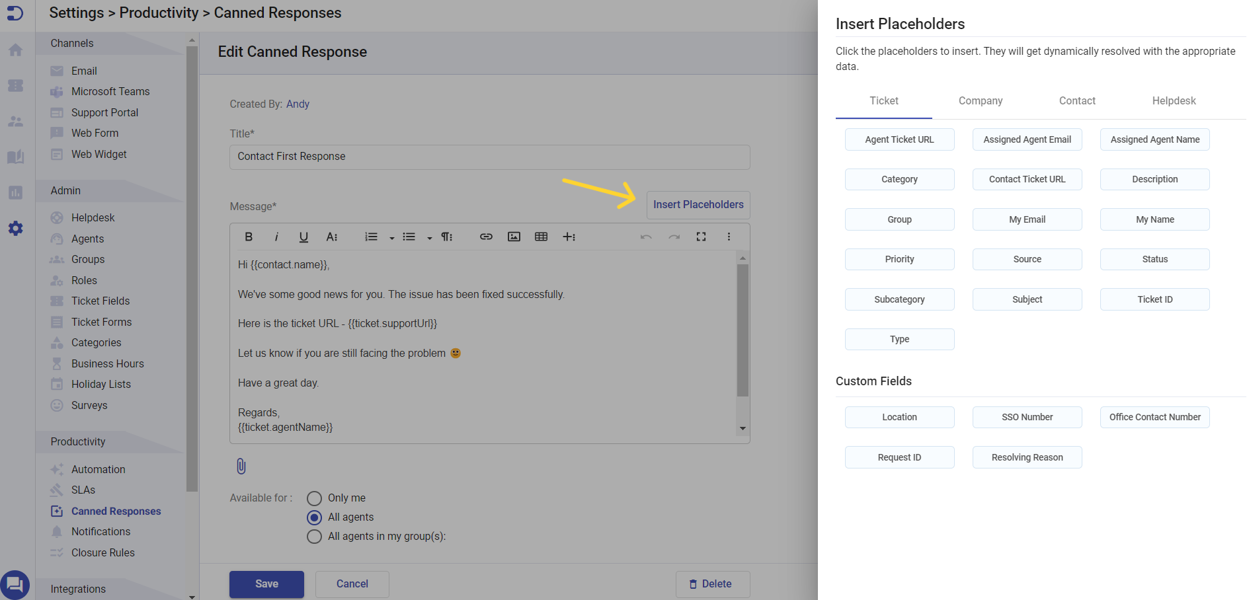
Task: Open the Settings gear in the left rail
Action: click(15, 228)
